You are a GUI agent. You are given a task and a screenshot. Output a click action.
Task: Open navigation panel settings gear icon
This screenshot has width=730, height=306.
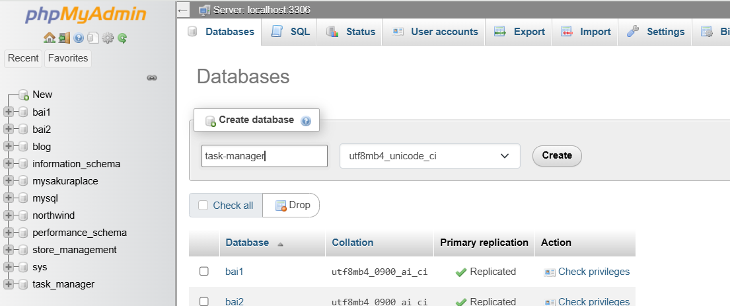[108, 38]
